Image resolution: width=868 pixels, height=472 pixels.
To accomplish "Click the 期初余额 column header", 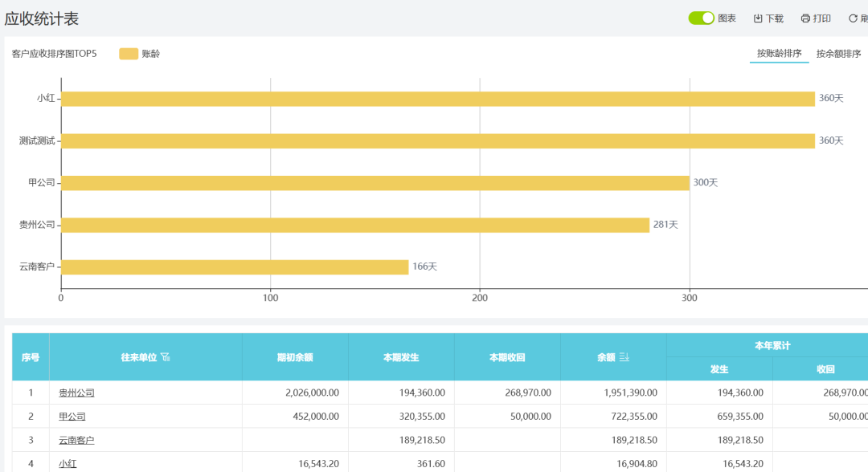I will tap(295, 357).
